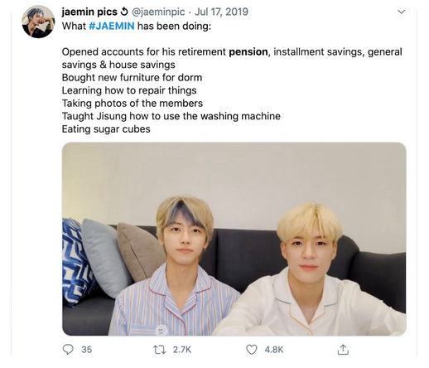429x368 pixels.
Task: Click the 4.8K likes count
Action: 274,350
